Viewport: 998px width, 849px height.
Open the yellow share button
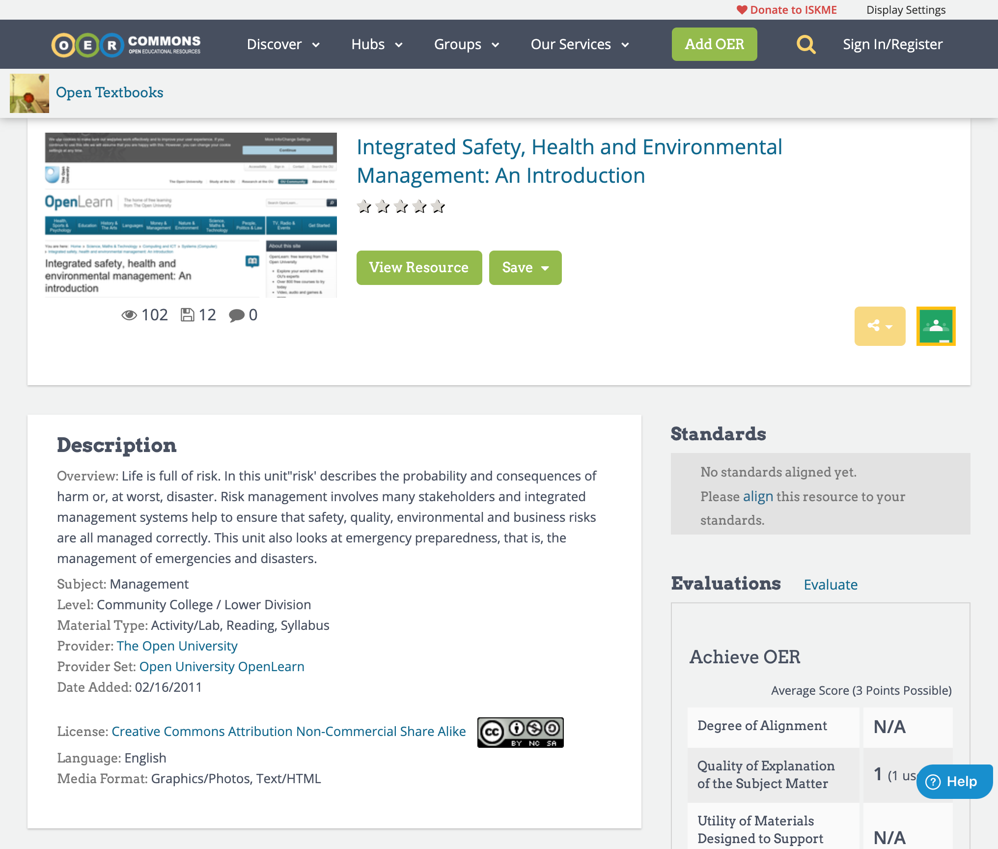click(879, 326)
